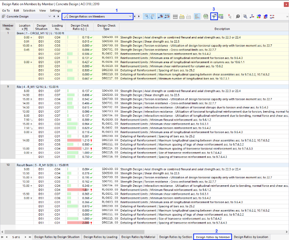Screen dimensions: 289x240
Task: Go to next table with right arrow
Action: pyautogui.click(x=139, y=17)
